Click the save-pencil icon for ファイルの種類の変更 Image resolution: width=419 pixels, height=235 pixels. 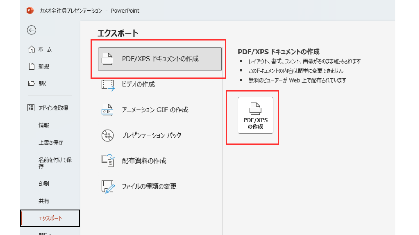pos(108,186)
